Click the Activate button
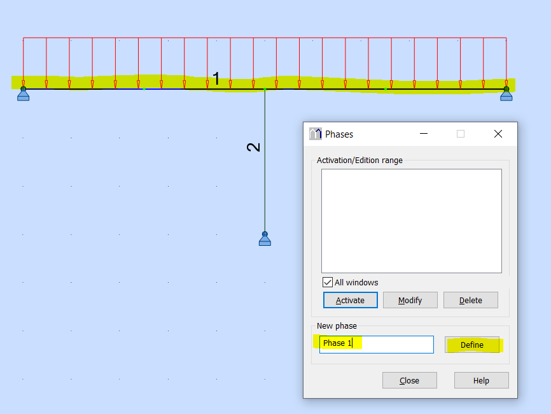 coord(350,300)
